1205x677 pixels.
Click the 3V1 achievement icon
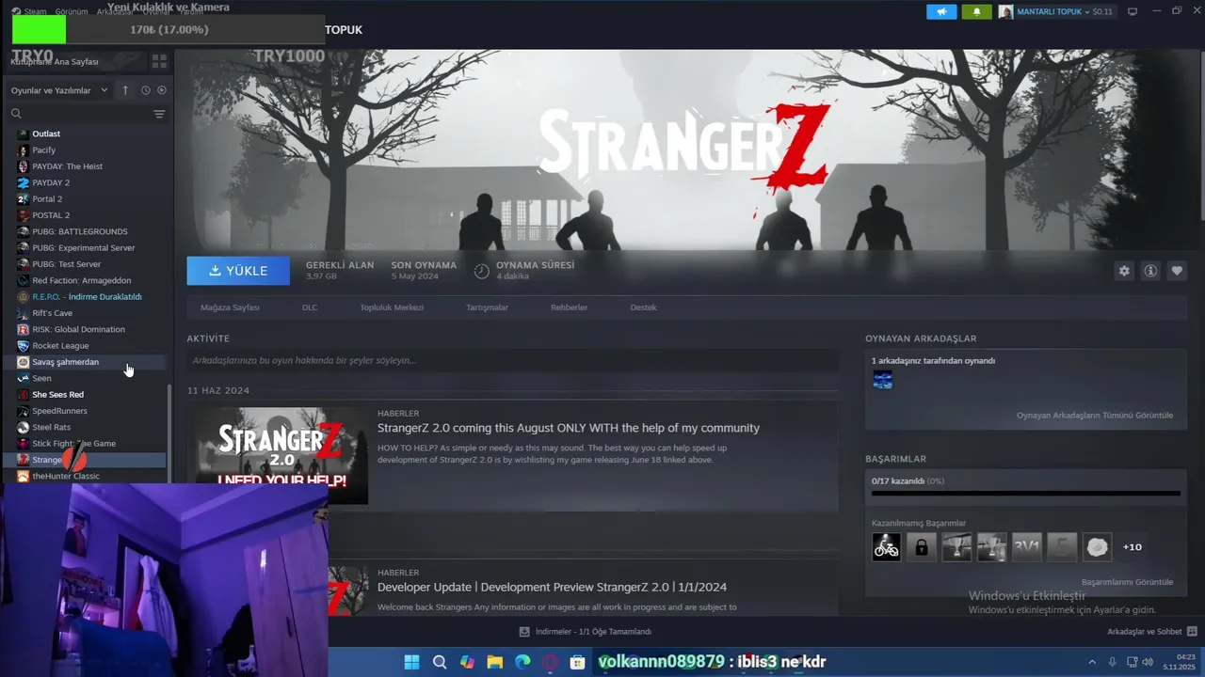point(1027,546)
